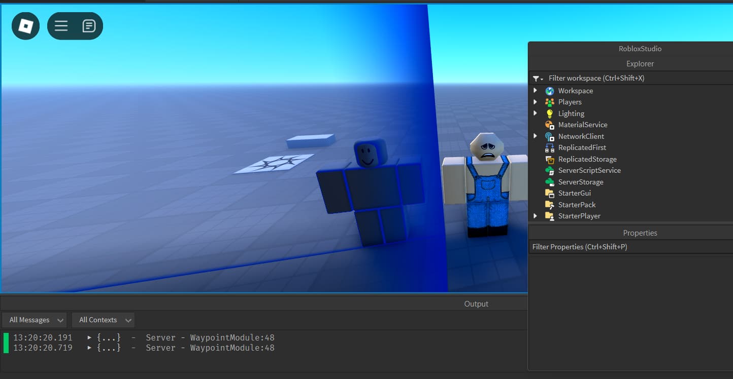The height and width of the screenshot is (379, 733).
Task: Expand the Workspace tree node
Action: click(x=535, y=91)
